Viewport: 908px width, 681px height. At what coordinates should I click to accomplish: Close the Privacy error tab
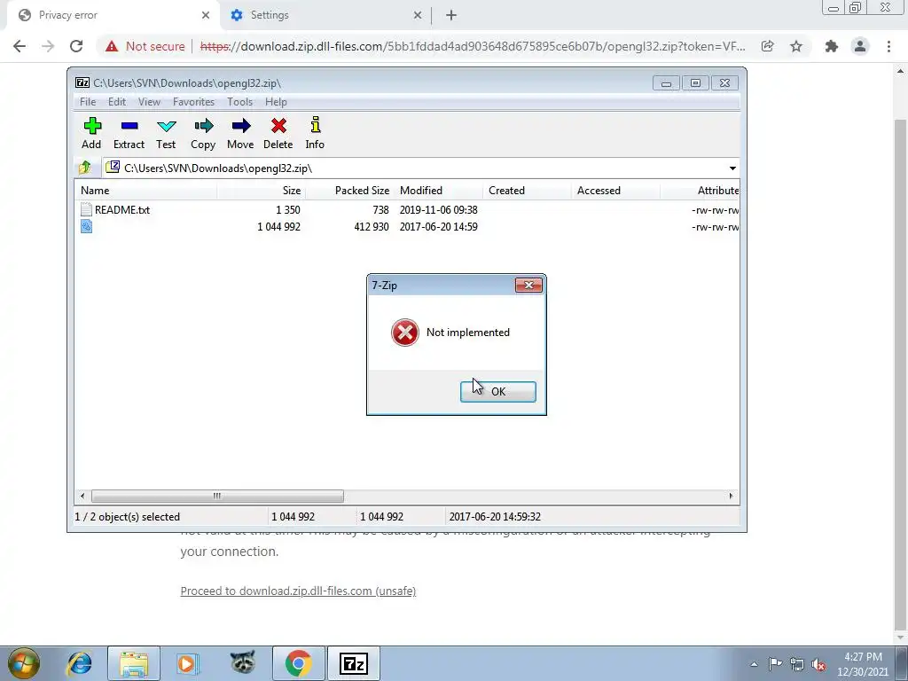(x=206, y=15)
